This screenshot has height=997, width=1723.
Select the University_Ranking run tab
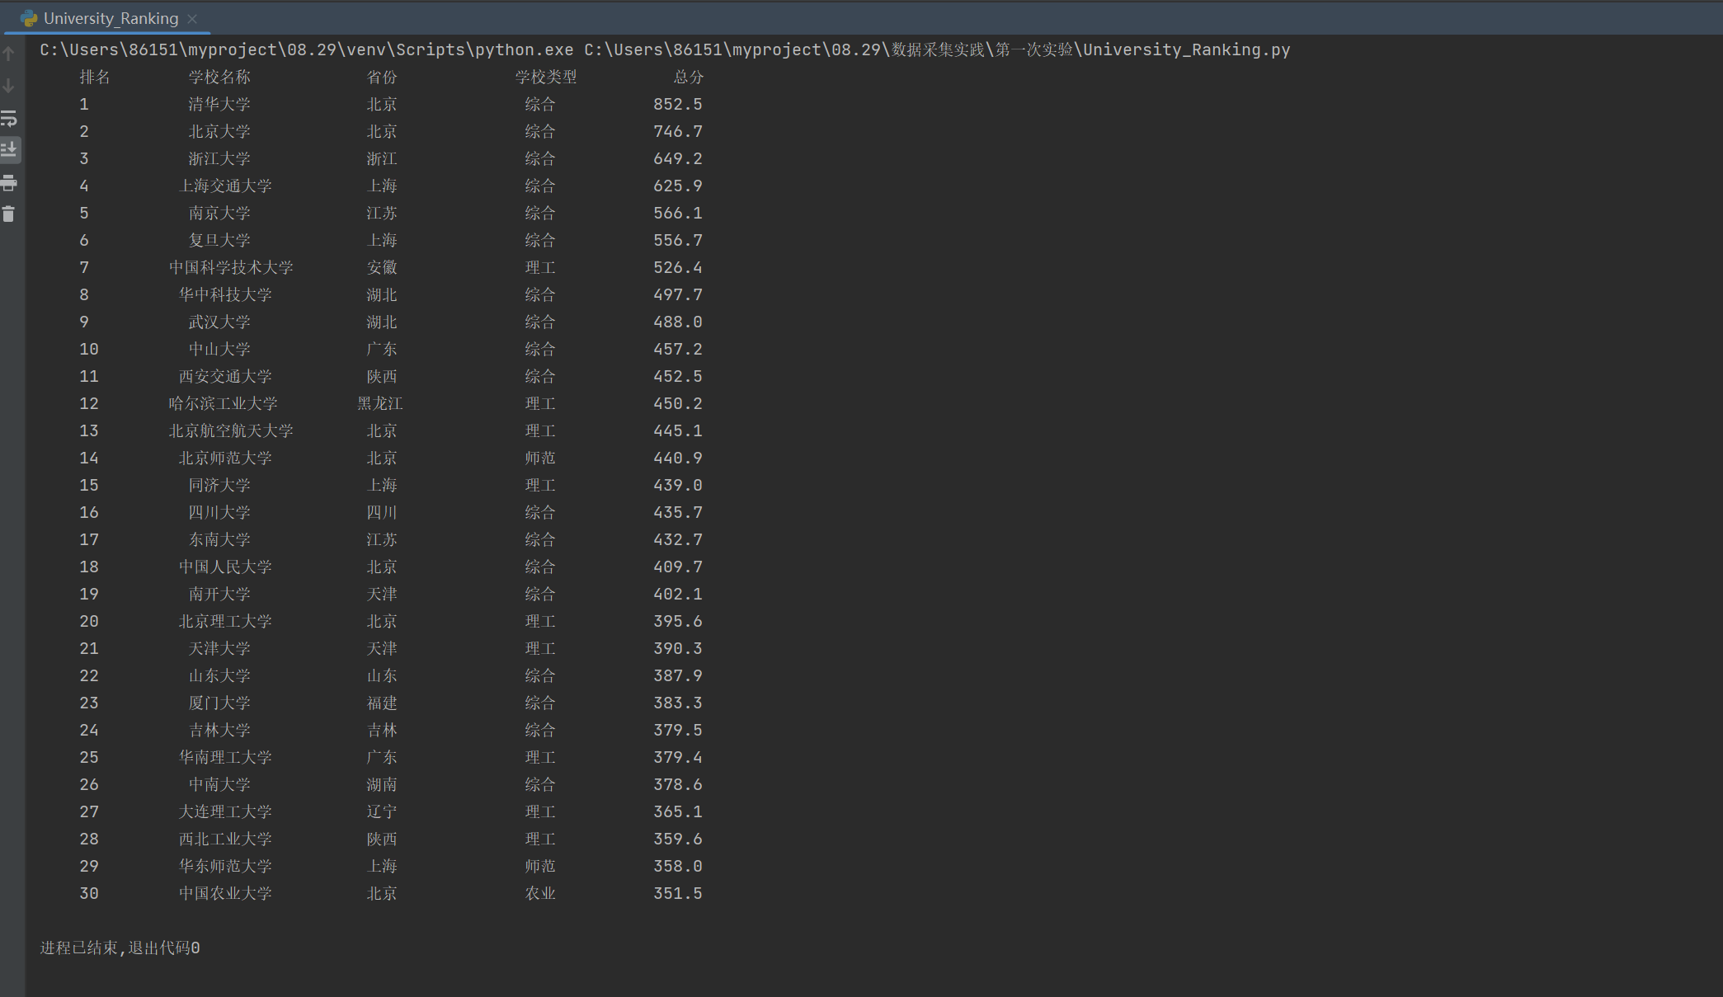[x=111, y=18]
